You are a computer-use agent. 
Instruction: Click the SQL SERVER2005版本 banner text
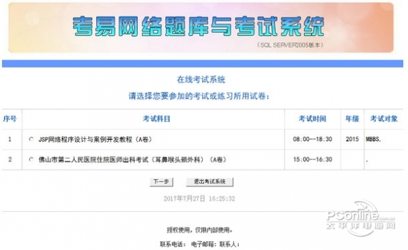coord(291,45)
